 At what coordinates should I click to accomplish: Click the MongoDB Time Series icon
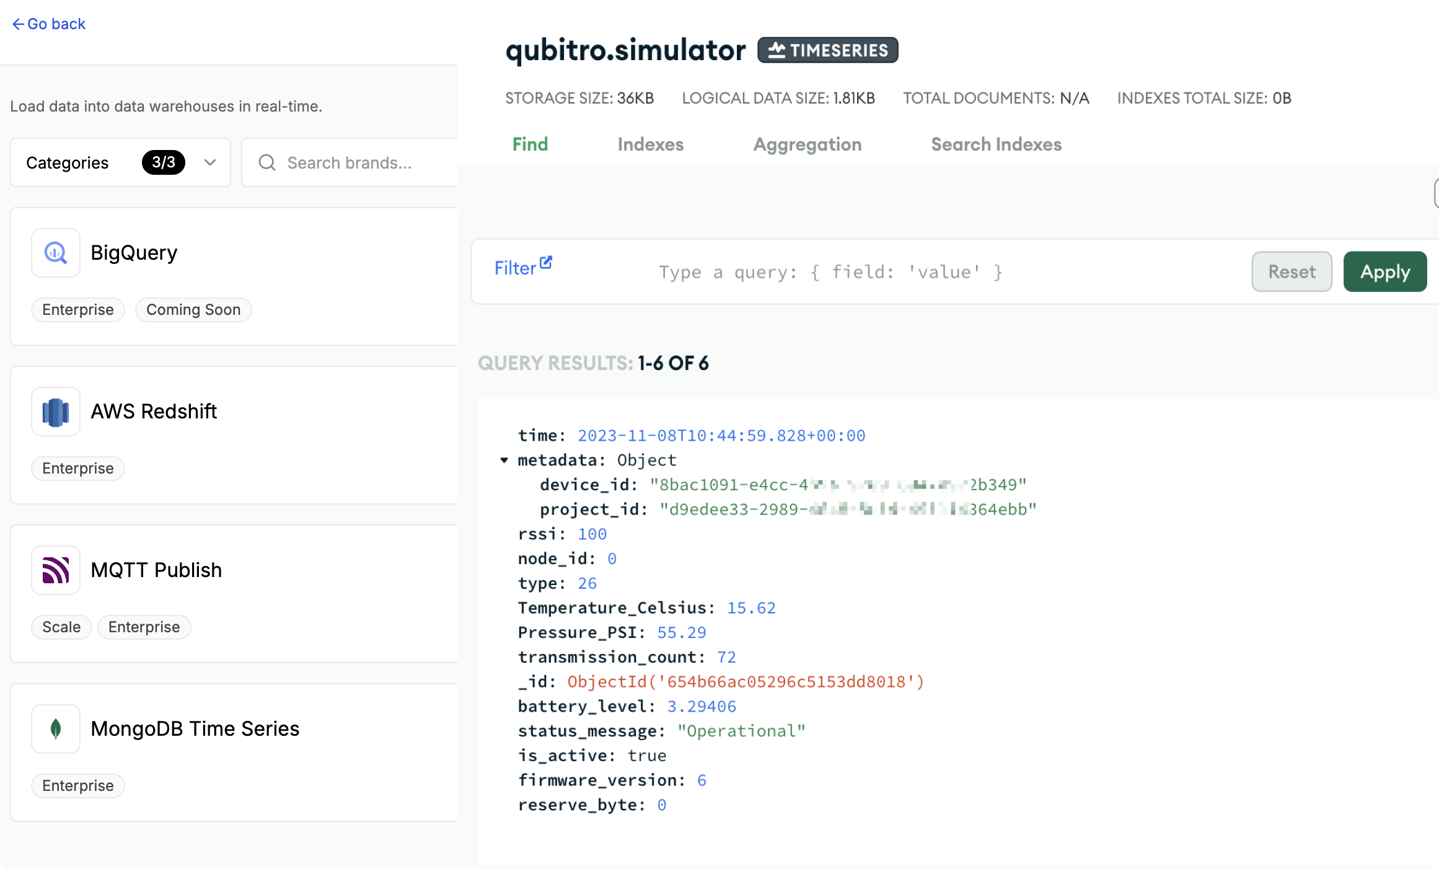[x=56, y=727]
